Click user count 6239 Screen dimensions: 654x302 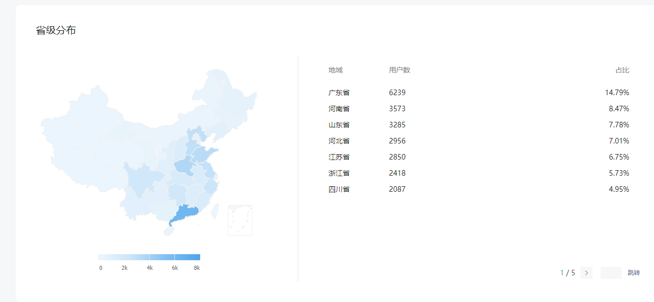[x=397, y=93]
